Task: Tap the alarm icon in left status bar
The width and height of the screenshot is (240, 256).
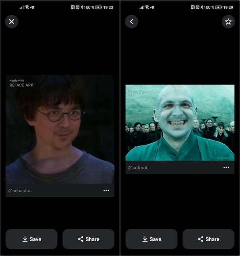Action: click(x=78, y=7)
